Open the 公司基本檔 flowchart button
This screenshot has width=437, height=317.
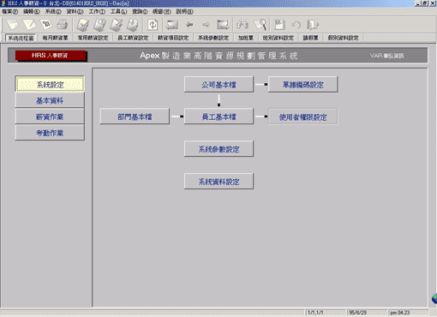click(218, 85)
